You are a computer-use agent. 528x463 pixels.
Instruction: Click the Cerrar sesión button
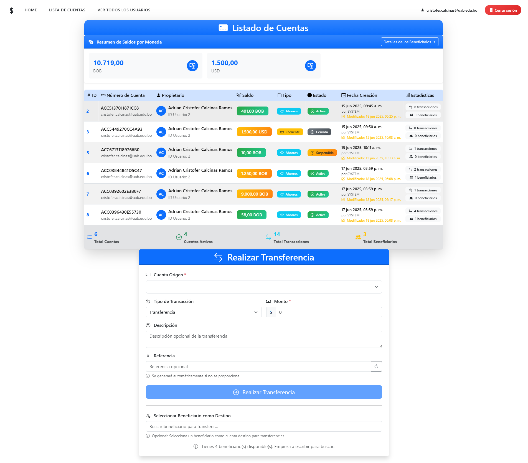[503, 10]
